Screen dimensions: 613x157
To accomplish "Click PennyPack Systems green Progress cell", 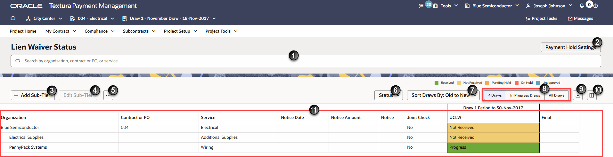I will pyautogui.click(x=493, y=147).
